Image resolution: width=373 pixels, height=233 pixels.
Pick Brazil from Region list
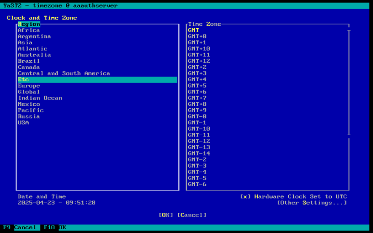click(29, 61)
